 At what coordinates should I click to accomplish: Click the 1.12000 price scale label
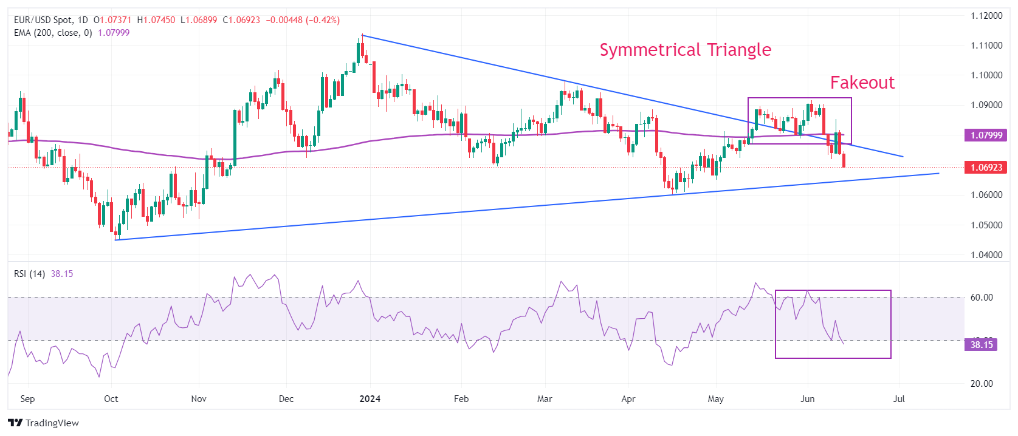pos(986,16)
